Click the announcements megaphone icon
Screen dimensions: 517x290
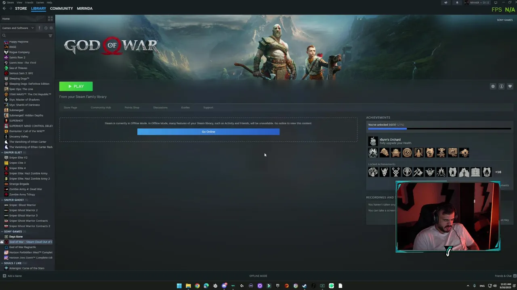446,2
